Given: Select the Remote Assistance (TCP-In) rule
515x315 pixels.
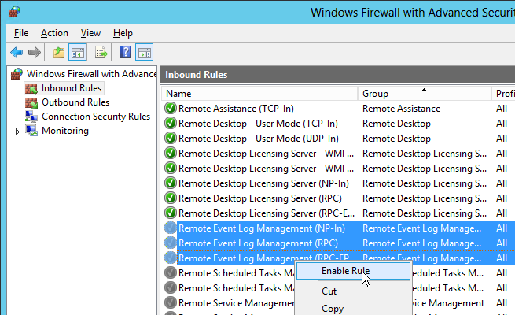Looking at the screenshot, I should (x=236, y=109).
